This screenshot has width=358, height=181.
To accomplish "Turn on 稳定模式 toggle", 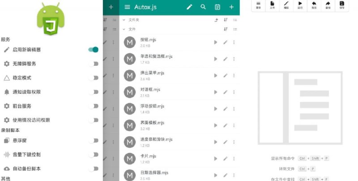I will pyautogui.click(x=94, y=78).
